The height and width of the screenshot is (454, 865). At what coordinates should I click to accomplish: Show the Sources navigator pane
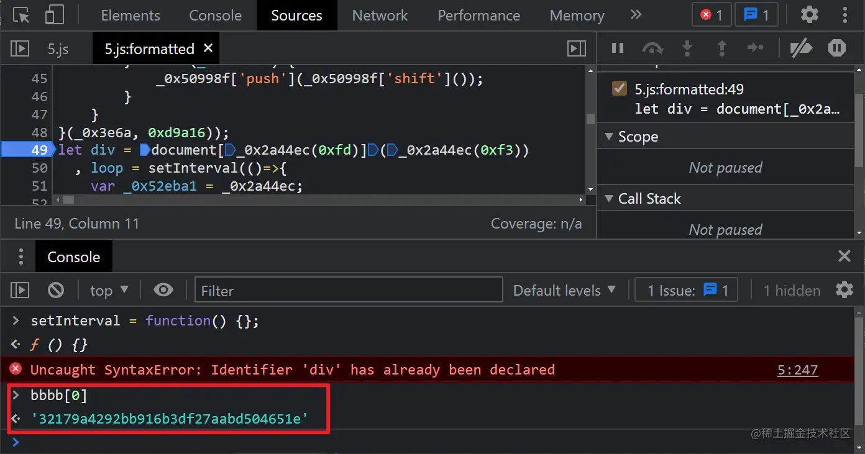pyautogui.click(x=20, y=48)
